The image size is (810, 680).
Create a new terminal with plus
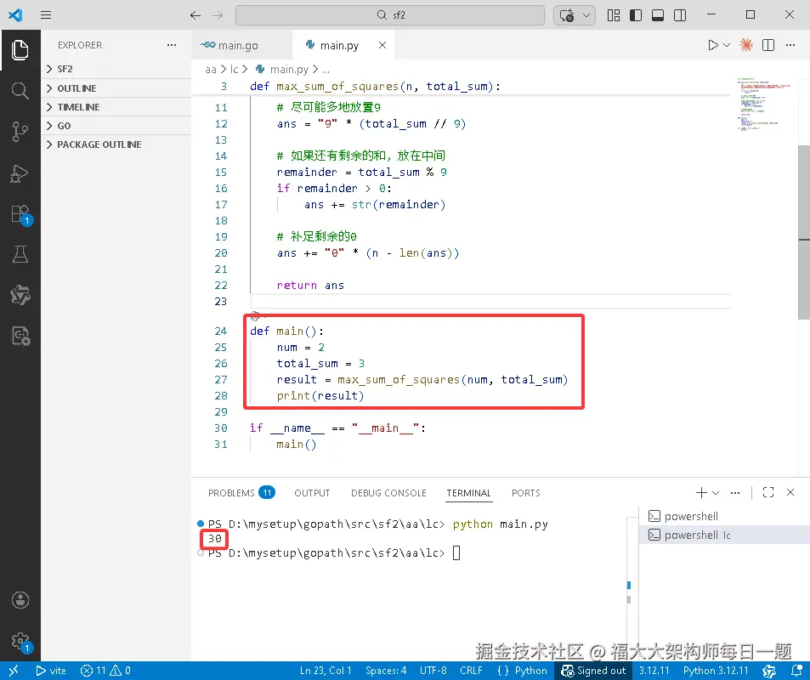point(701,492)
